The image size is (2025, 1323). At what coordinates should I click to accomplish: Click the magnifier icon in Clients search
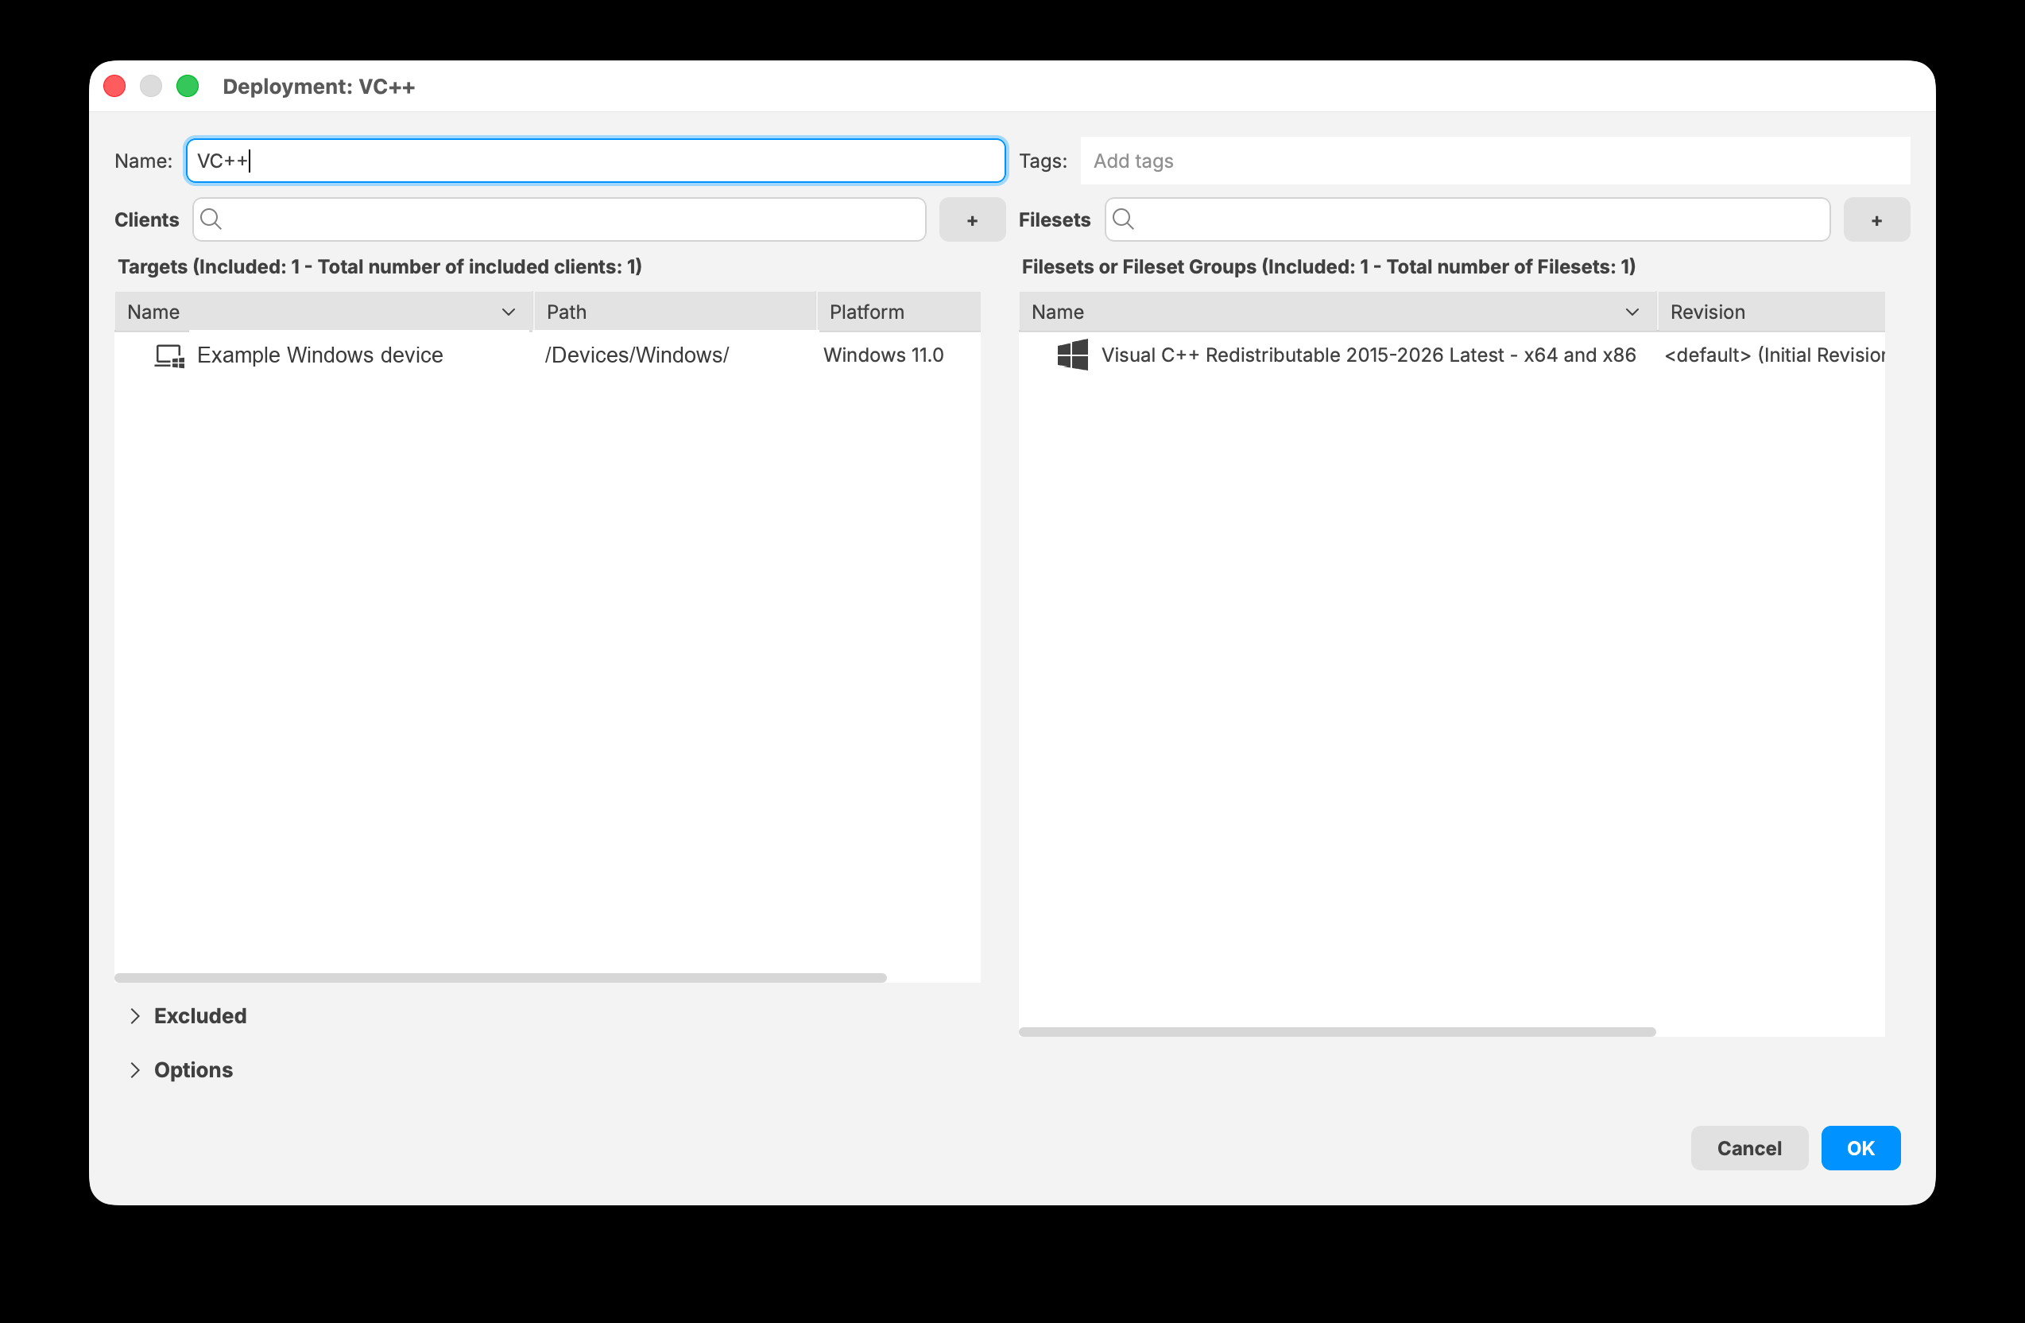click(211, 219)
